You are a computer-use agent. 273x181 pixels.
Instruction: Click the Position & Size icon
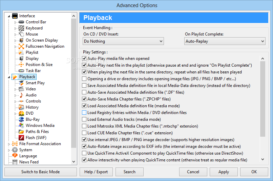point(21,65)
